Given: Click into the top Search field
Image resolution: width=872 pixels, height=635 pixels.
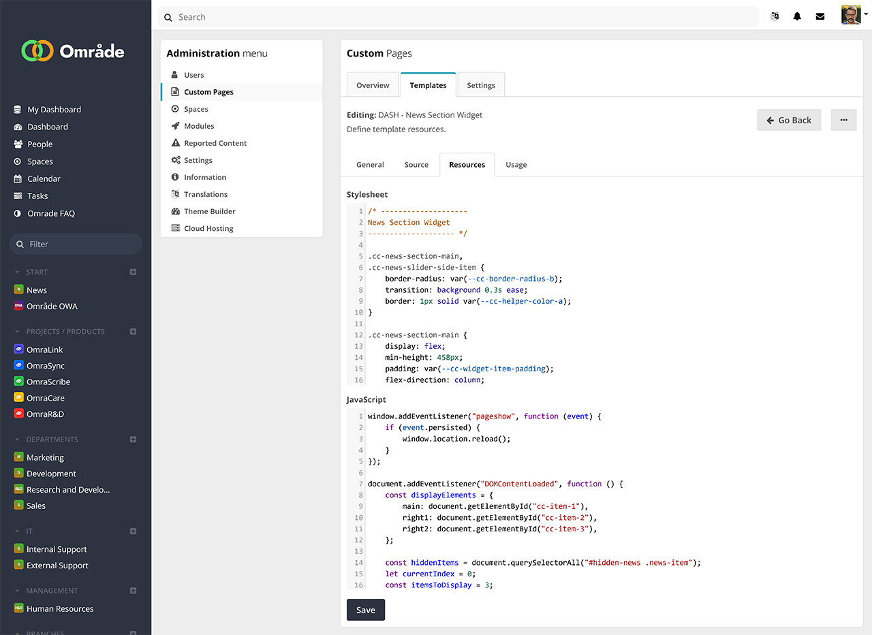Looking at the screenshot, I should click(x=463, y=17).
